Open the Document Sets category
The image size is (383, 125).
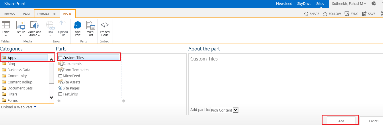[x=17, y=88]
